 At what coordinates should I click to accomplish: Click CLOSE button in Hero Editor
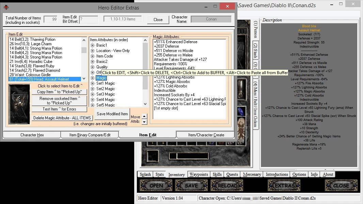pos(341,186)
